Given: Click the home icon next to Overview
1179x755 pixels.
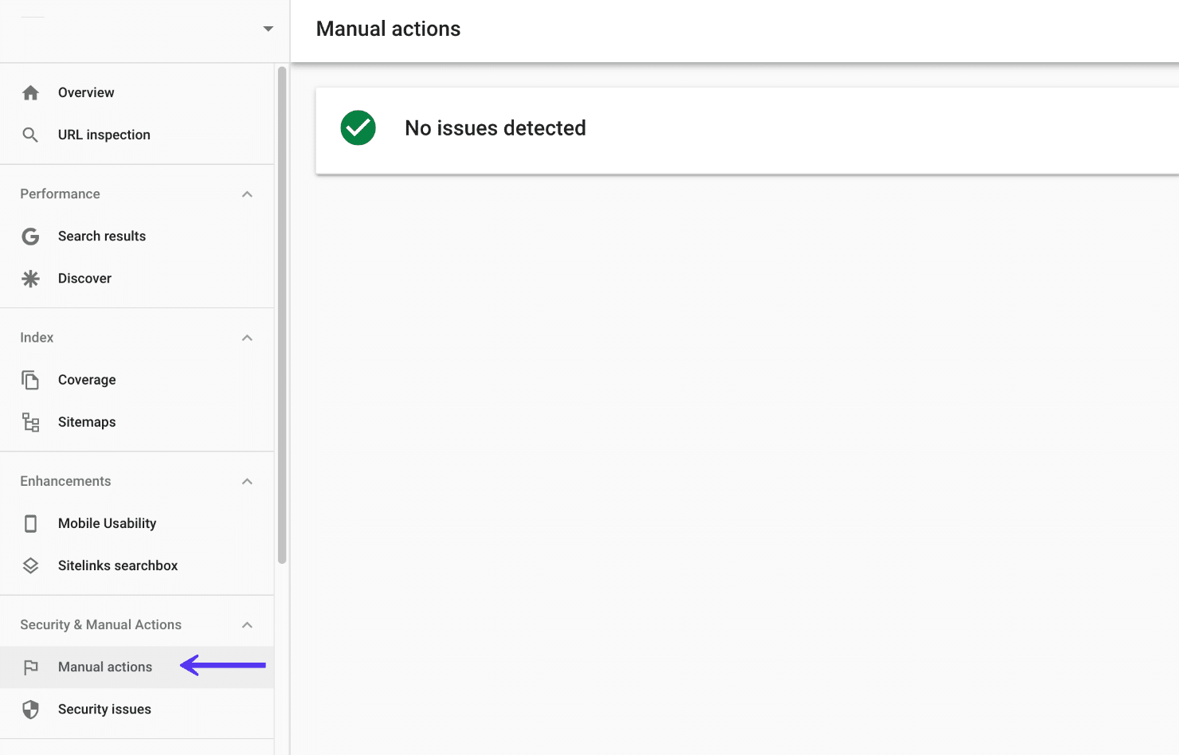Looking at the screenshot, I should pos(30,92).
